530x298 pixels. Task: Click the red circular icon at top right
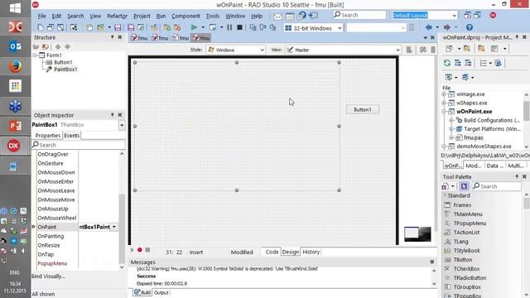coord(493,15)
